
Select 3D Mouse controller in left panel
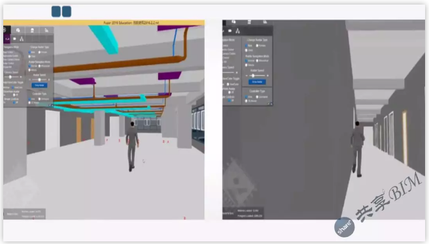pos(29,102)
